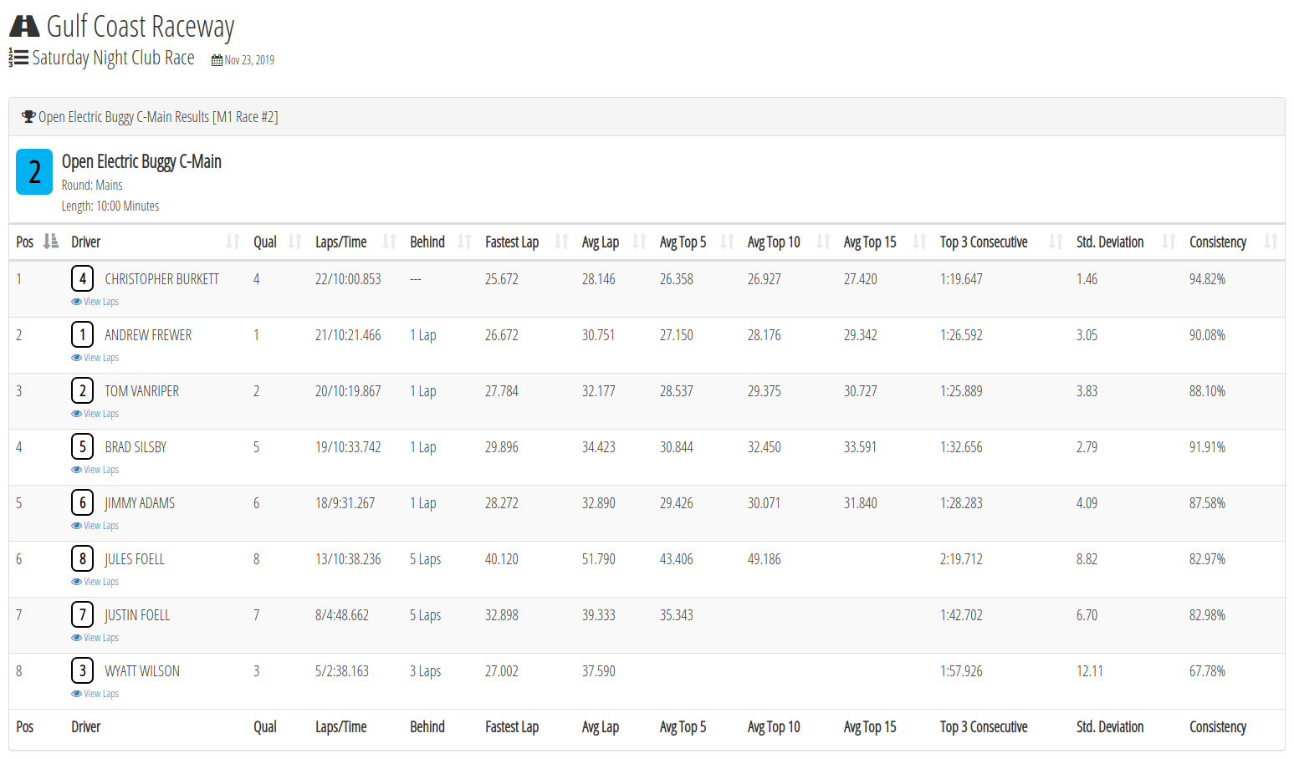The width and height of the screenshot is (1294, 759).
Task: Click the 22/10:00.853 laps/time cell
Action: pyautogui.click(x=348, y=279)
